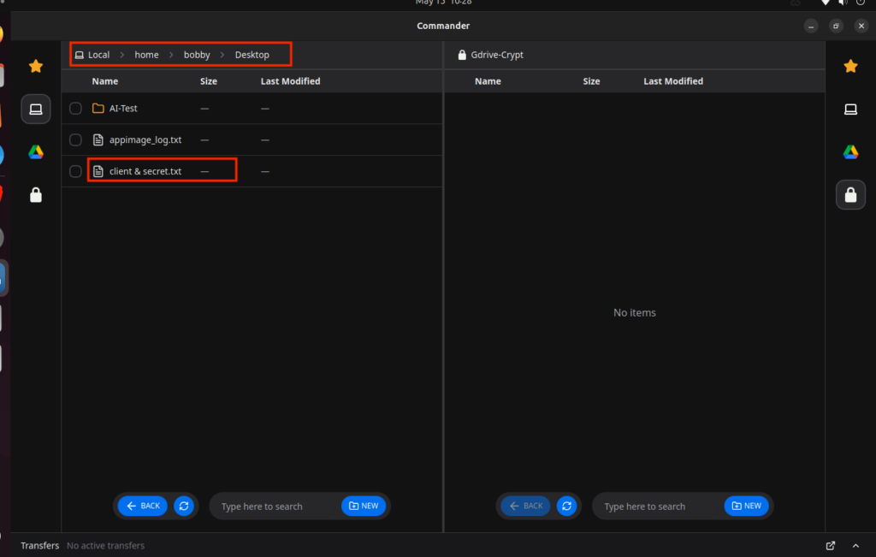Select Google Drive icon in right sidebar
This screenshot has width=876, height=557.
tap(850, 152)
